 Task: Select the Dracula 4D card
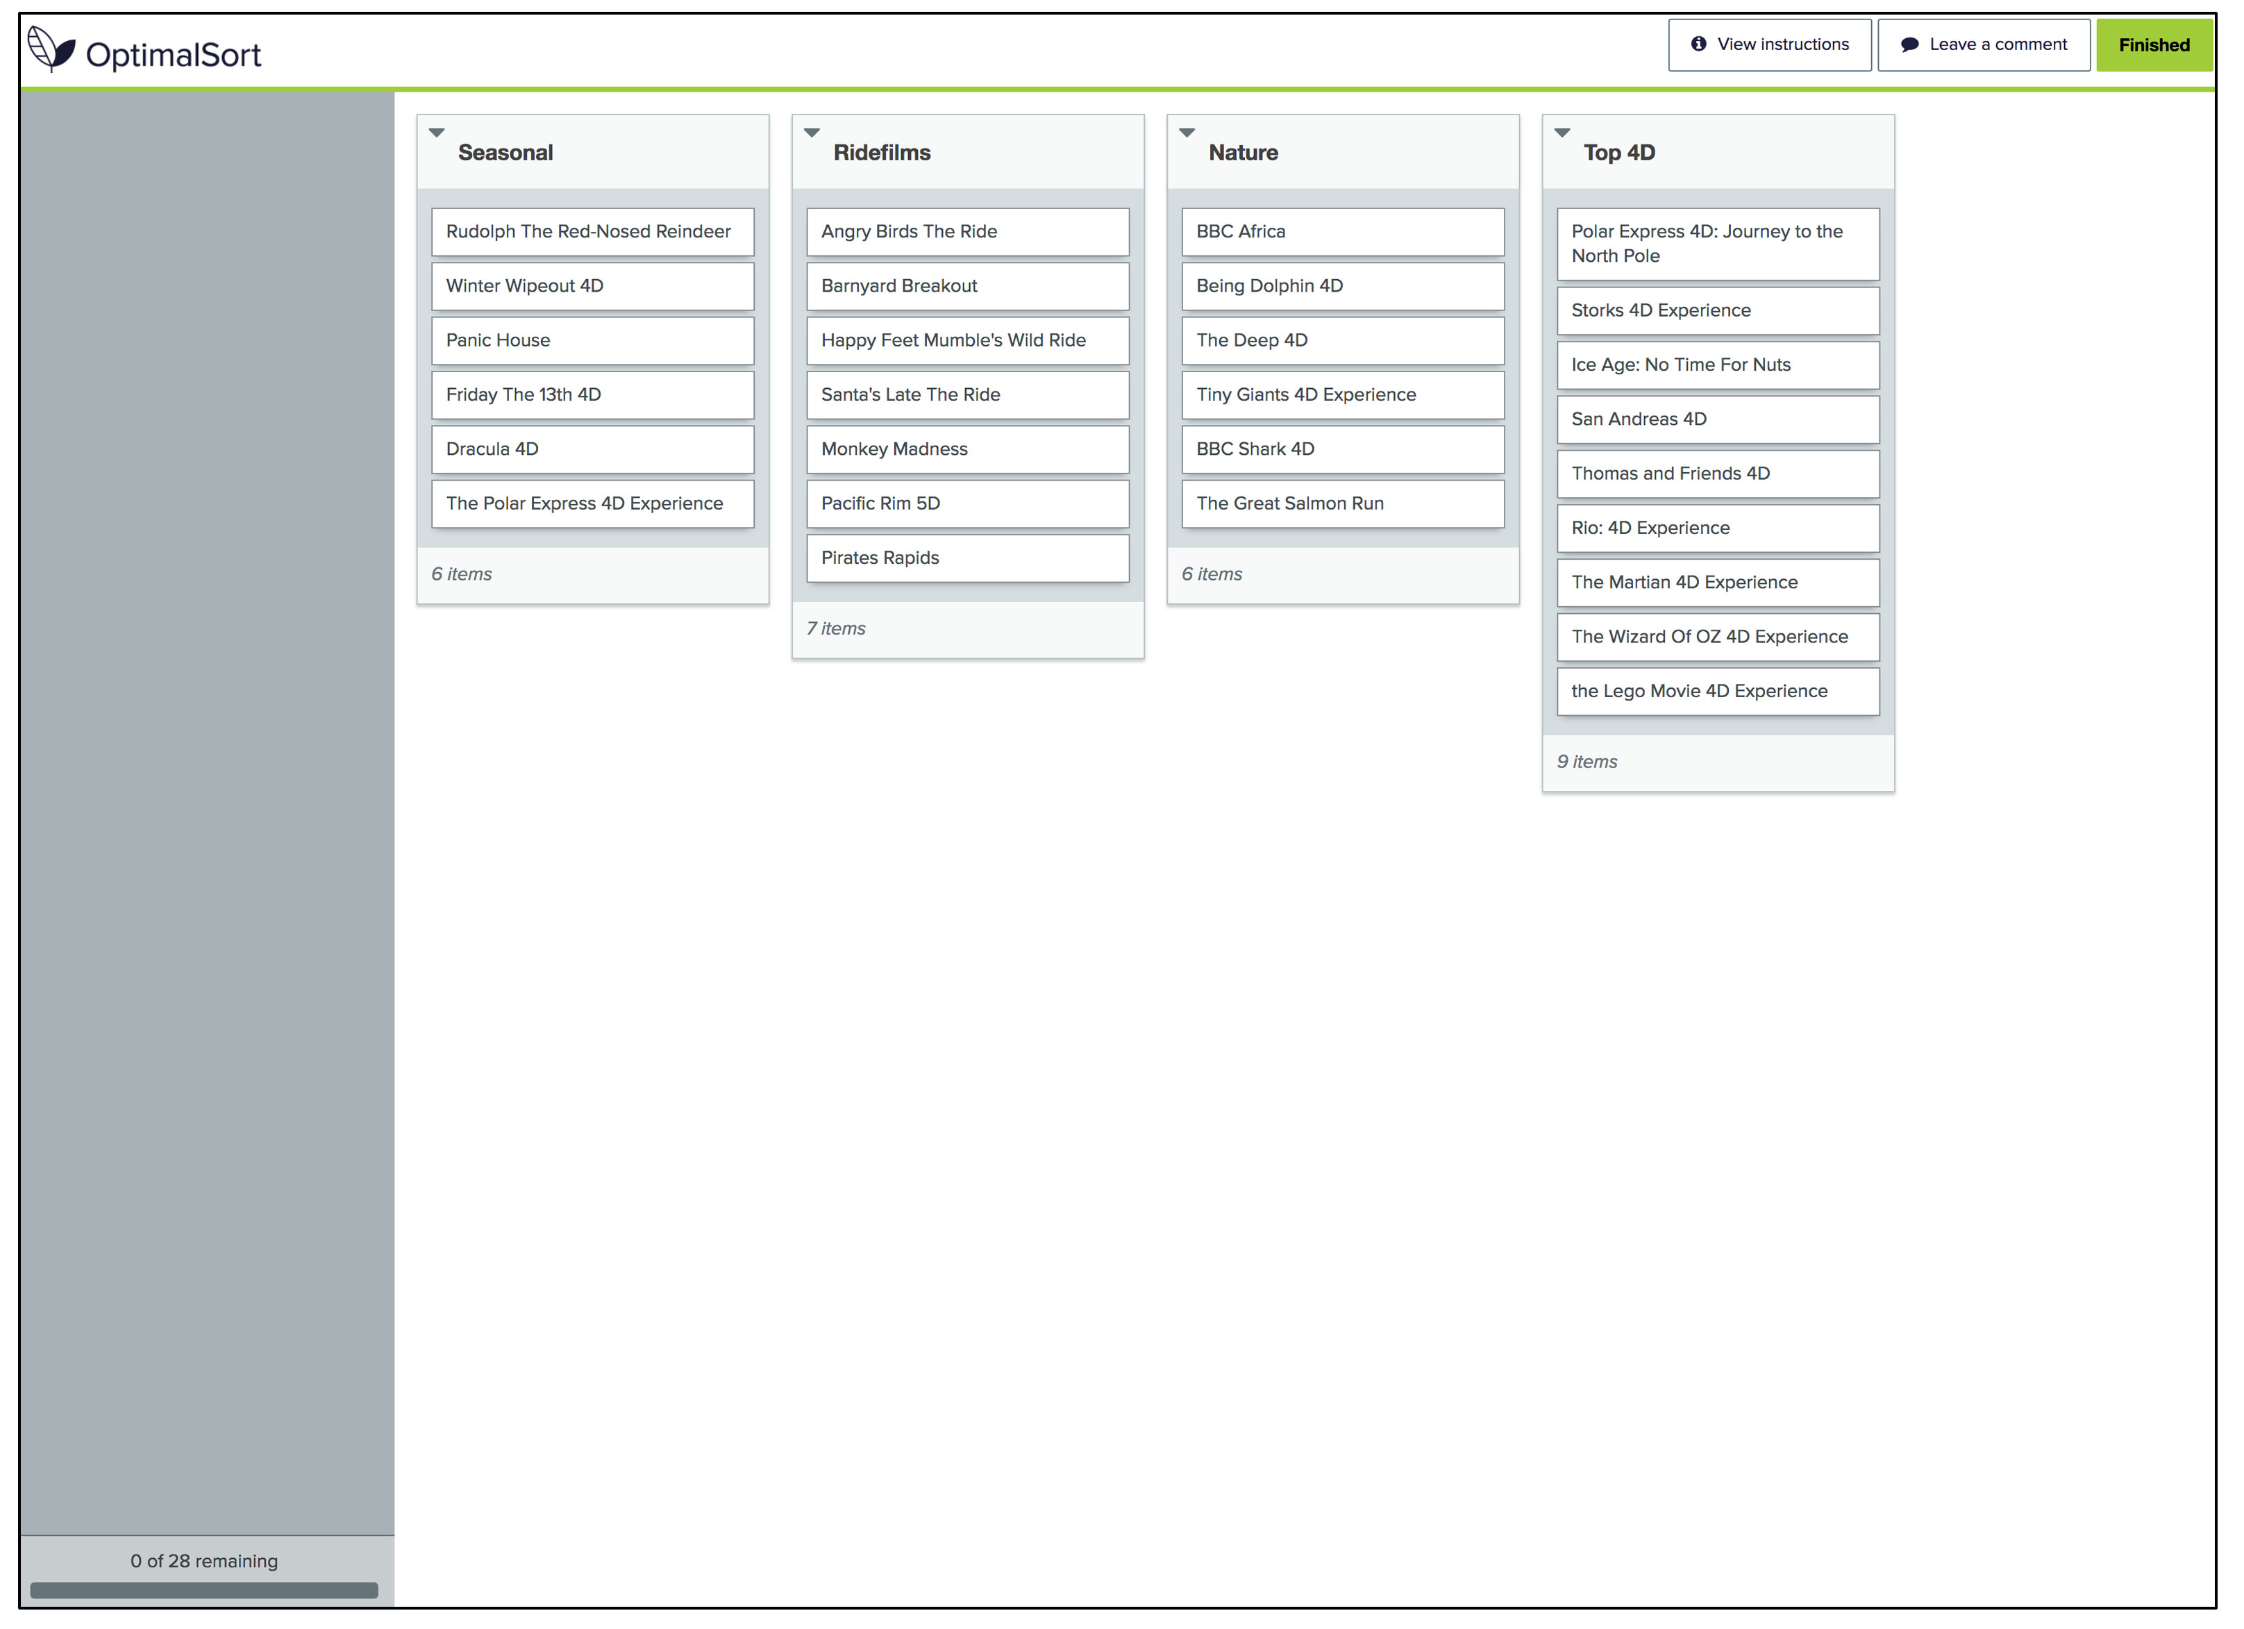pyautogui.click(x=593, y=449)
